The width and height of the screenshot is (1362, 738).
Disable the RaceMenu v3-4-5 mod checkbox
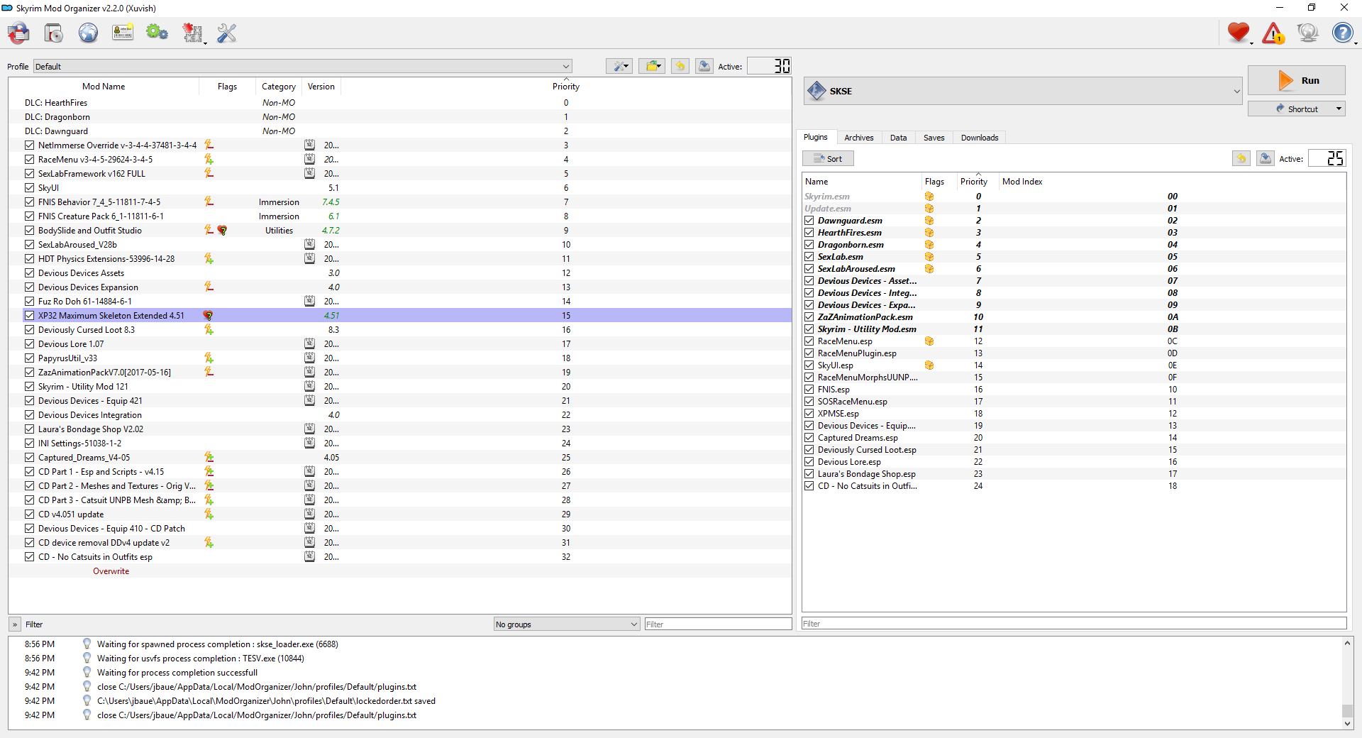pos(29,160)
